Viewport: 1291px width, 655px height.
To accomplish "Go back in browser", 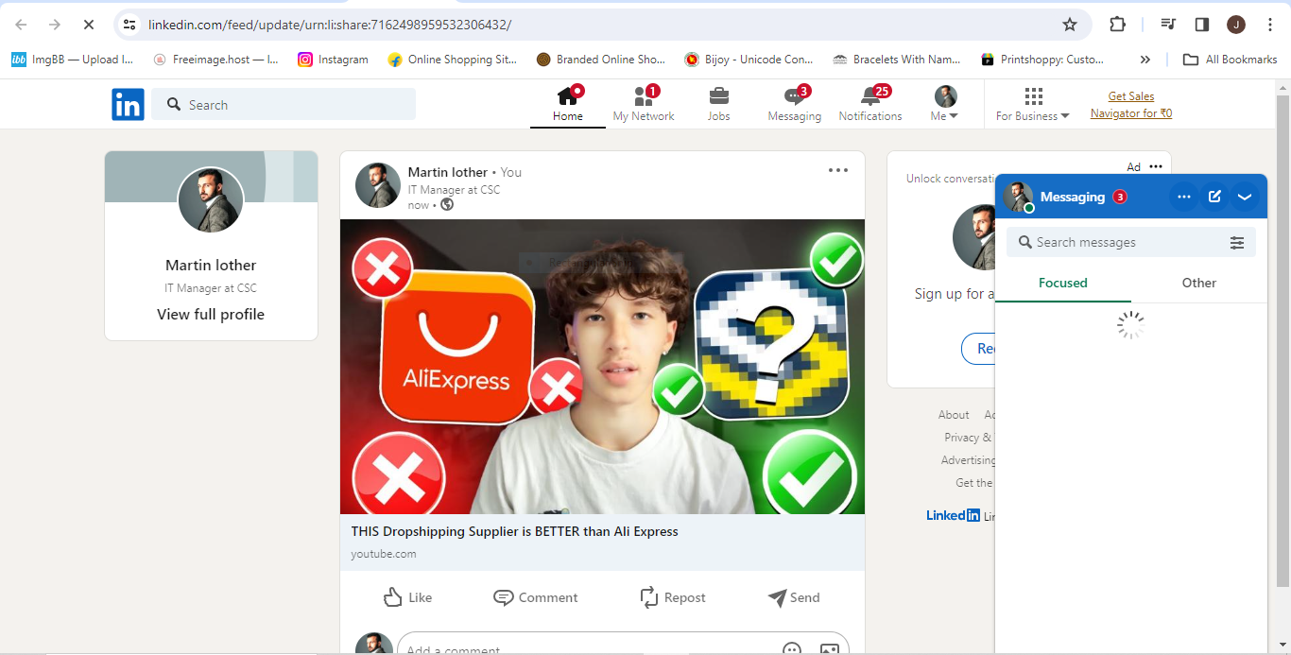I will click(x=21, y=25).
